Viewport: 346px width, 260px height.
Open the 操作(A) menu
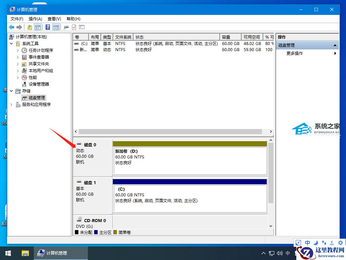pos(35,19)
